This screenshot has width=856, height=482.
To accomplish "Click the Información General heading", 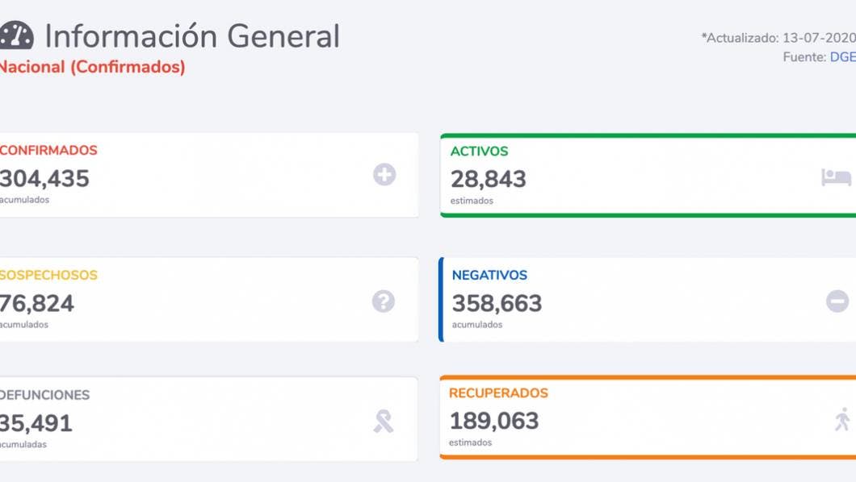I will click(x=192, y=36).
